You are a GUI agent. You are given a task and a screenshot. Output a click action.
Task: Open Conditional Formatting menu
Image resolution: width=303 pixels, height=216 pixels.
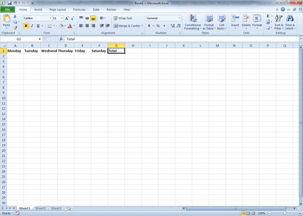pyautogui.click(x=193, y=22)
